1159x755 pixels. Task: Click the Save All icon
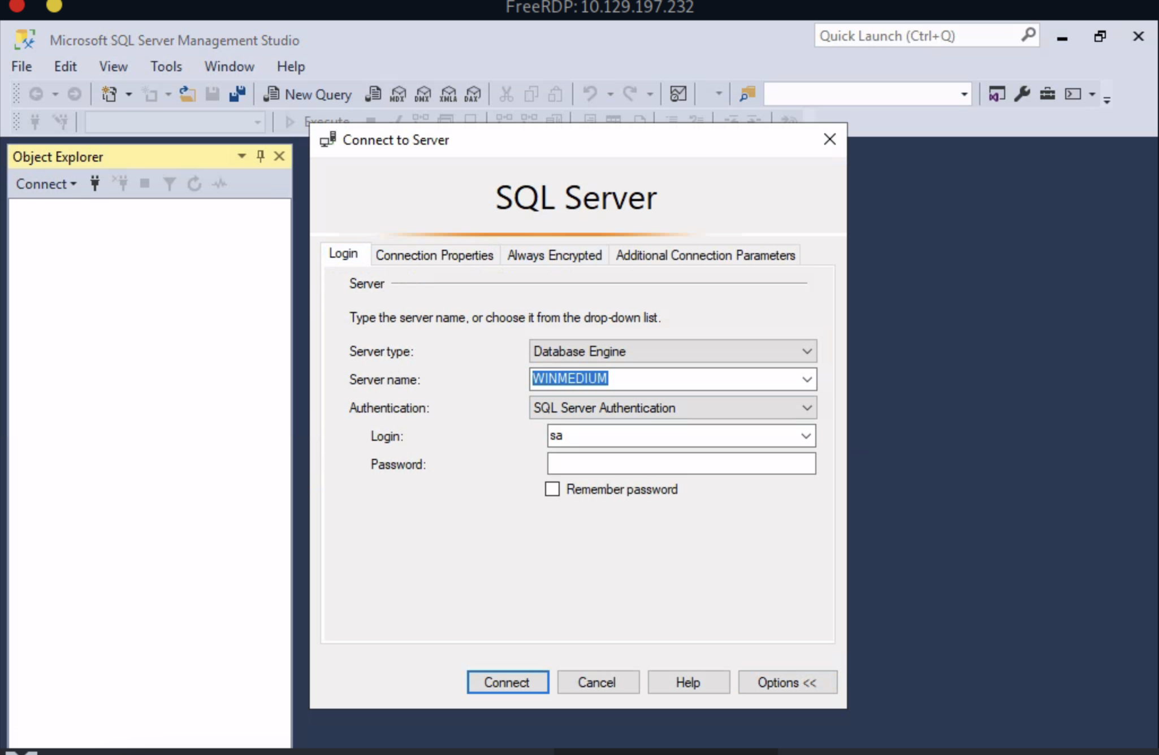tap(237, 94)
